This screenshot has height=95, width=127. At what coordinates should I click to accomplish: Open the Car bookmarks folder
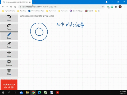point(98,11)
